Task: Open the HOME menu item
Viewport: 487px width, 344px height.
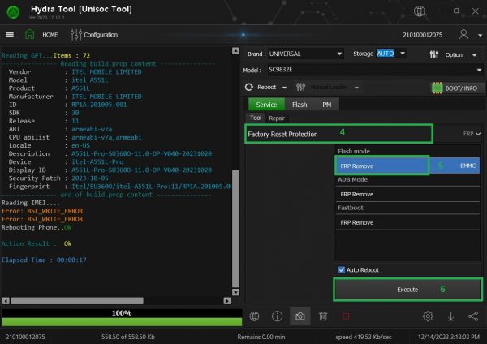Action: (x=50, y=35)
